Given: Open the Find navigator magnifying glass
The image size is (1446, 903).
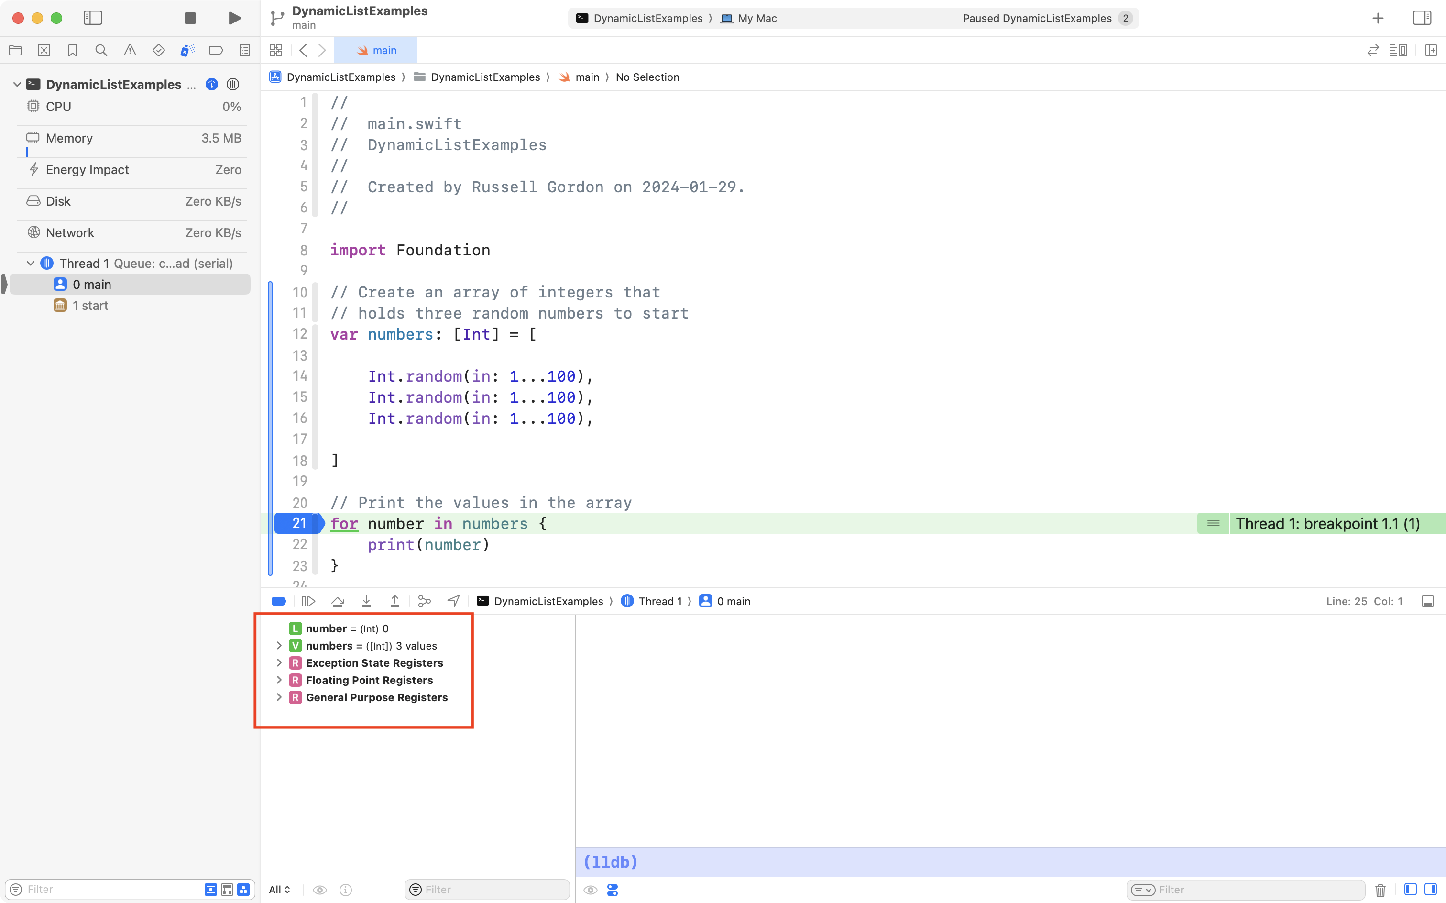Looking at the screenshot, I should coord(101,50).
